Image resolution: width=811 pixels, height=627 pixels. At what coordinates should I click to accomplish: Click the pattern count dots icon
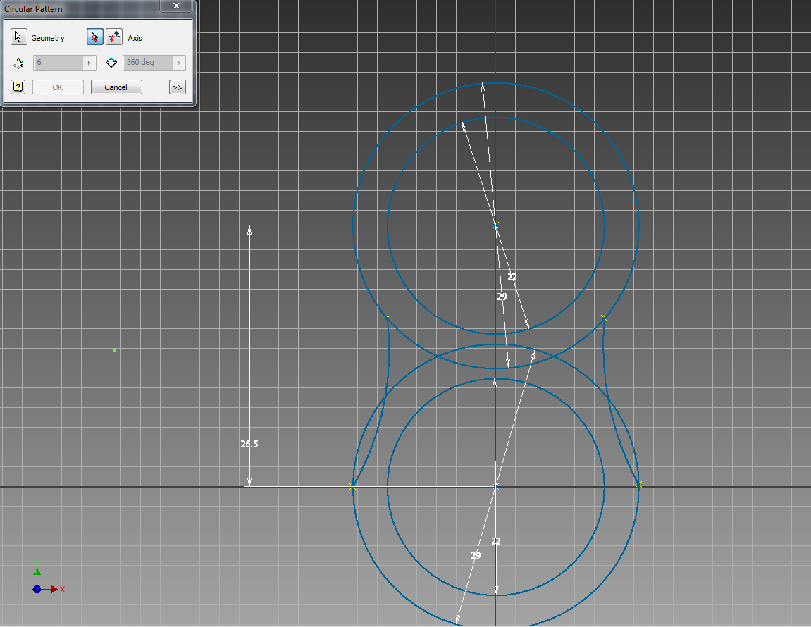coord(18,63)
